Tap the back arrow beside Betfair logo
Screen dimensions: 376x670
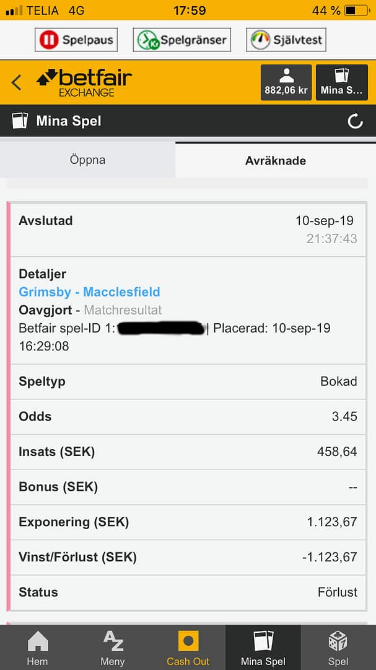tap(16, 83)
